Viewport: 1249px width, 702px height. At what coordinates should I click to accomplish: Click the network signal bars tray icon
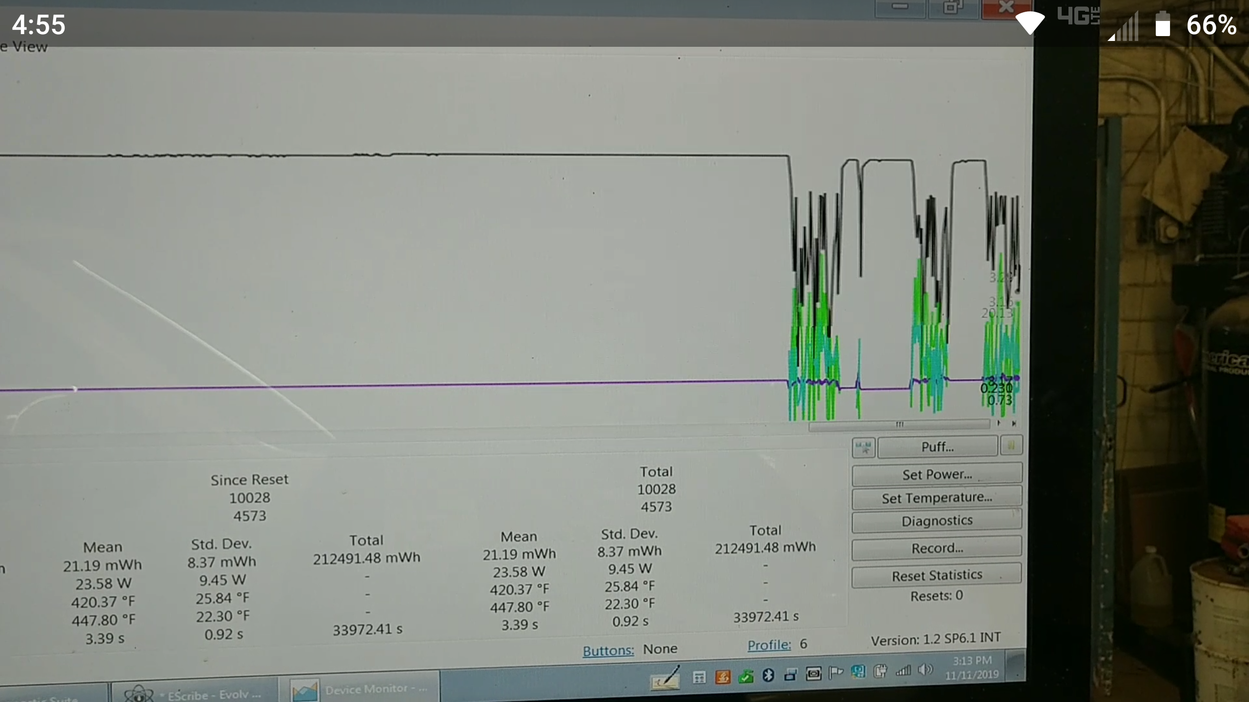click(903, 671)
